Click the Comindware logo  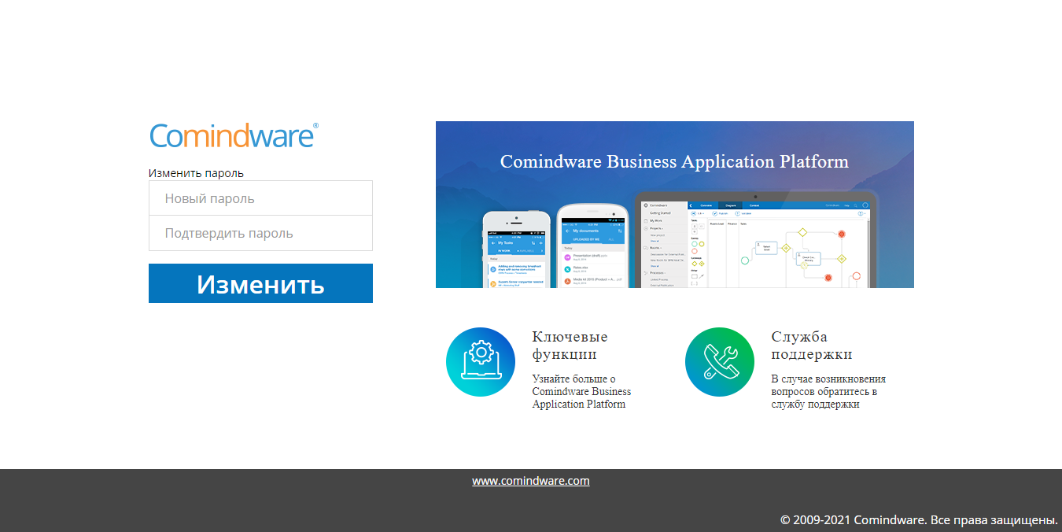[x=234, y=135]
